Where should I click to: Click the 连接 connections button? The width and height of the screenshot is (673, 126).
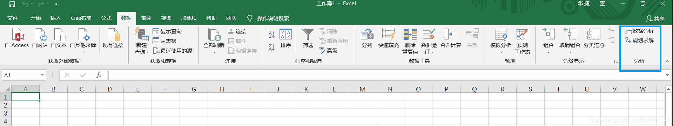coord(237,31)
